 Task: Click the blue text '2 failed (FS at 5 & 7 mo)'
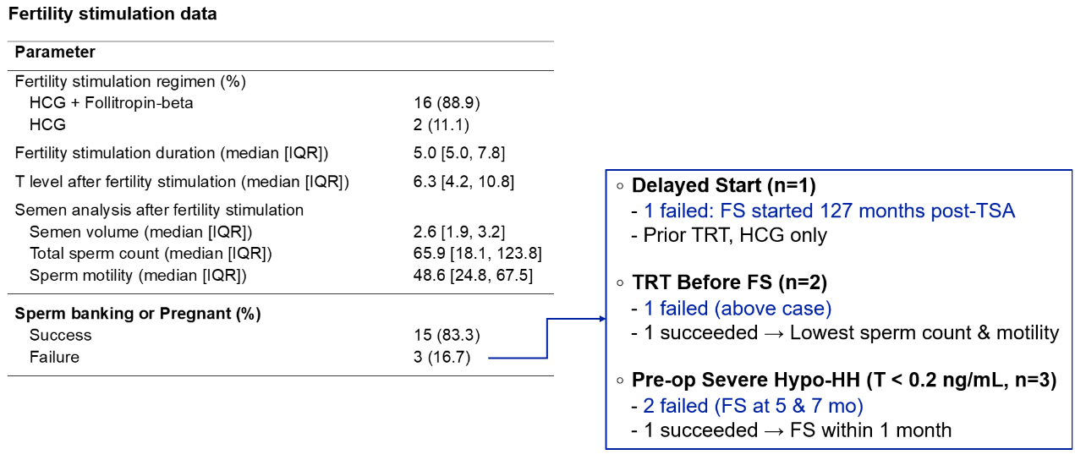coord(753,406)
